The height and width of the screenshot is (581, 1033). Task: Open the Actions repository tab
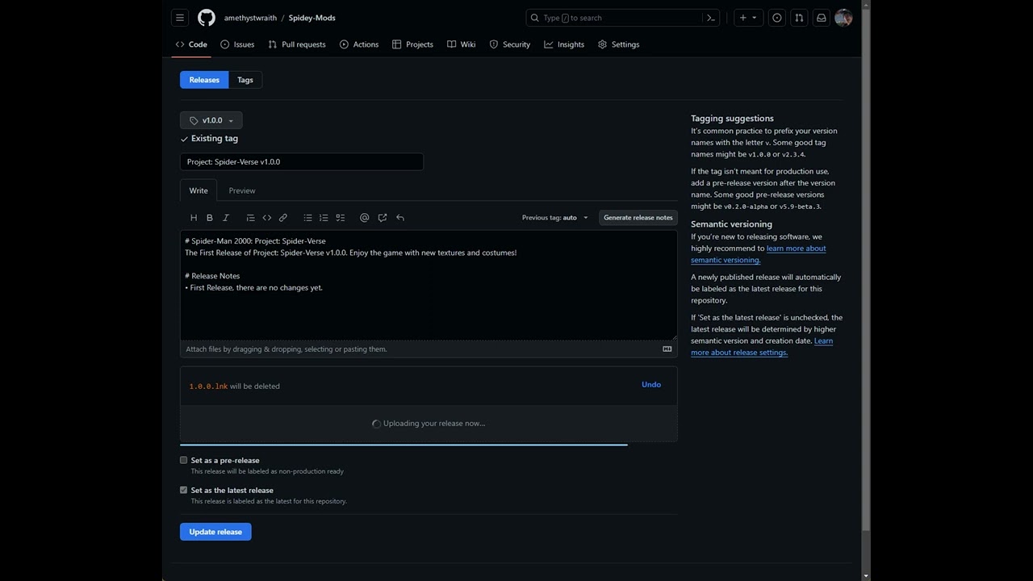(x=359, y=44)
